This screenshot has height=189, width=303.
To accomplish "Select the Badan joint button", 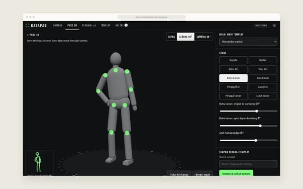I will tap(263, 60).
